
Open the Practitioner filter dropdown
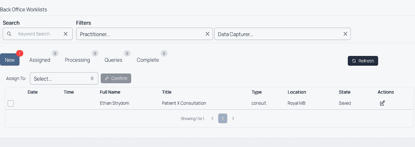(x=141, y=34)
